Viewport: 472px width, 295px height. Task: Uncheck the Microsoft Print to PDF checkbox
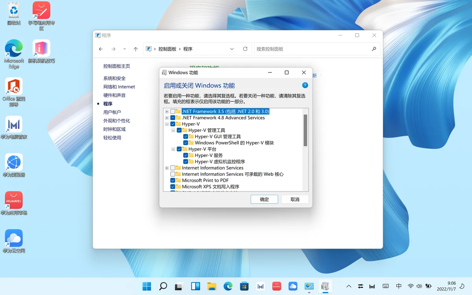[x=173, y=181]
